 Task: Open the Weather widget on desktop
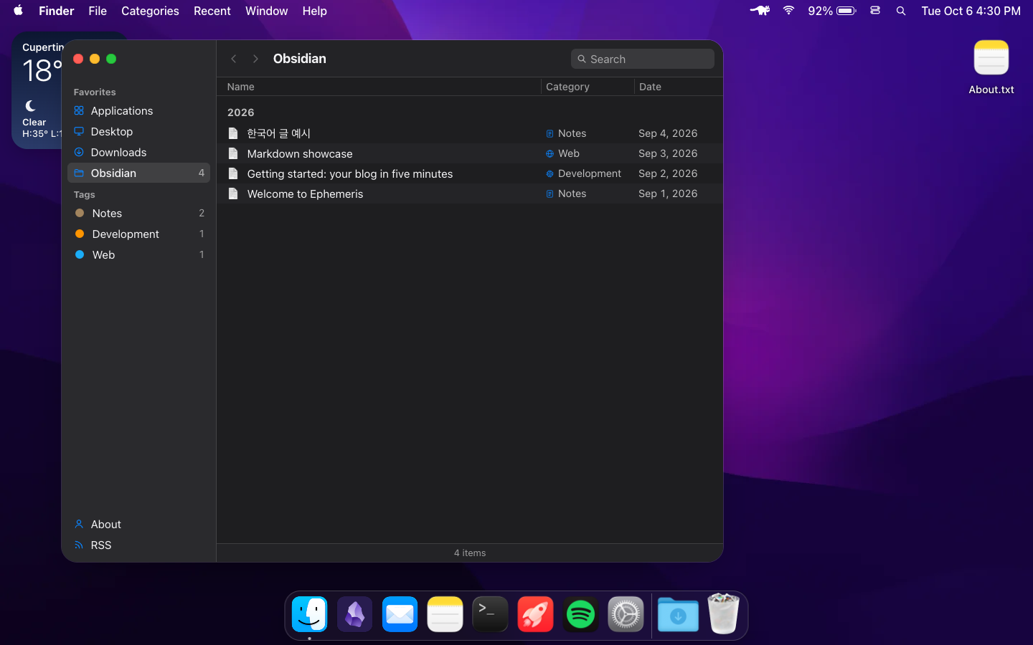37,90
